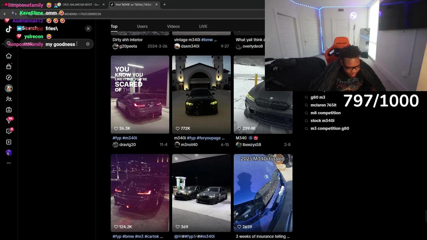Open a new browser tab with plus
Screen dimensions: 427x240
click(x=164, y=5)
